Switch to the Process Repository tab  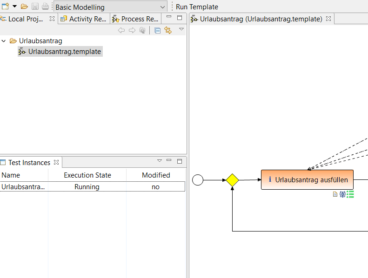tap(135, 19)
